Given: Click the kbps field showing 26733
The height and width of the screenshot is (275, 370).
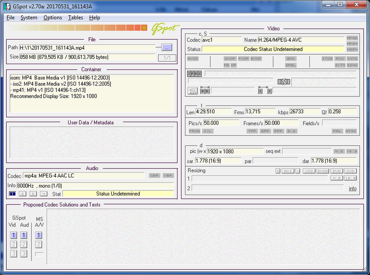Looking at the screenshot, I should click(305, 112).
